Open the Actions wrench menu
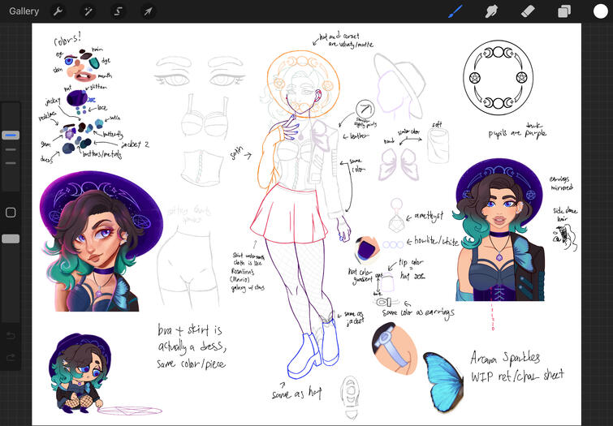The image size is (613, 426). 58,11
